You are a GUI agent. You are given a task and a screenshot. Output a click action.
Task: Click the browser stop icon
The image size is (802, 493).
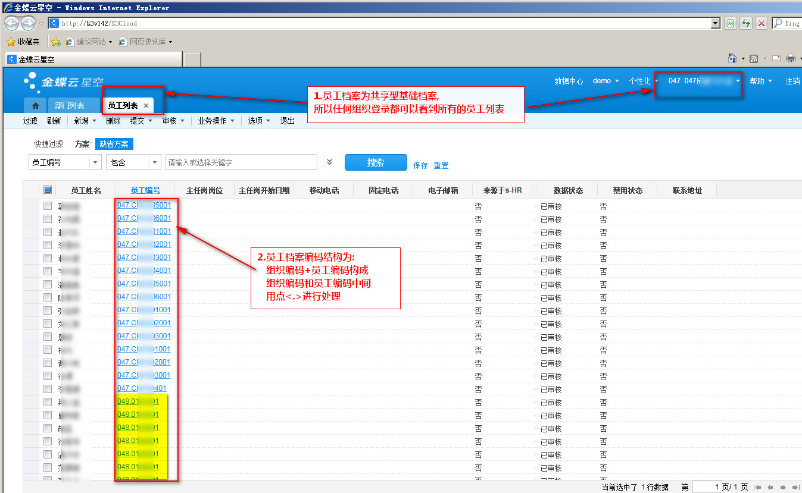tap(761, 23)
